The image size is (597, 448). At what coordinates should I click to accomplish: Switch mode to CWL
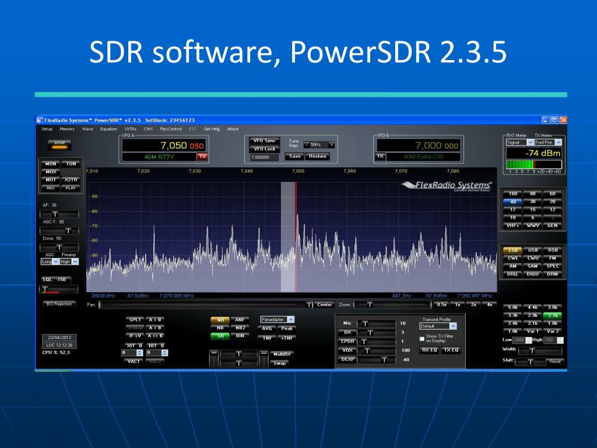pyautogui.click(x=513, y=258)
